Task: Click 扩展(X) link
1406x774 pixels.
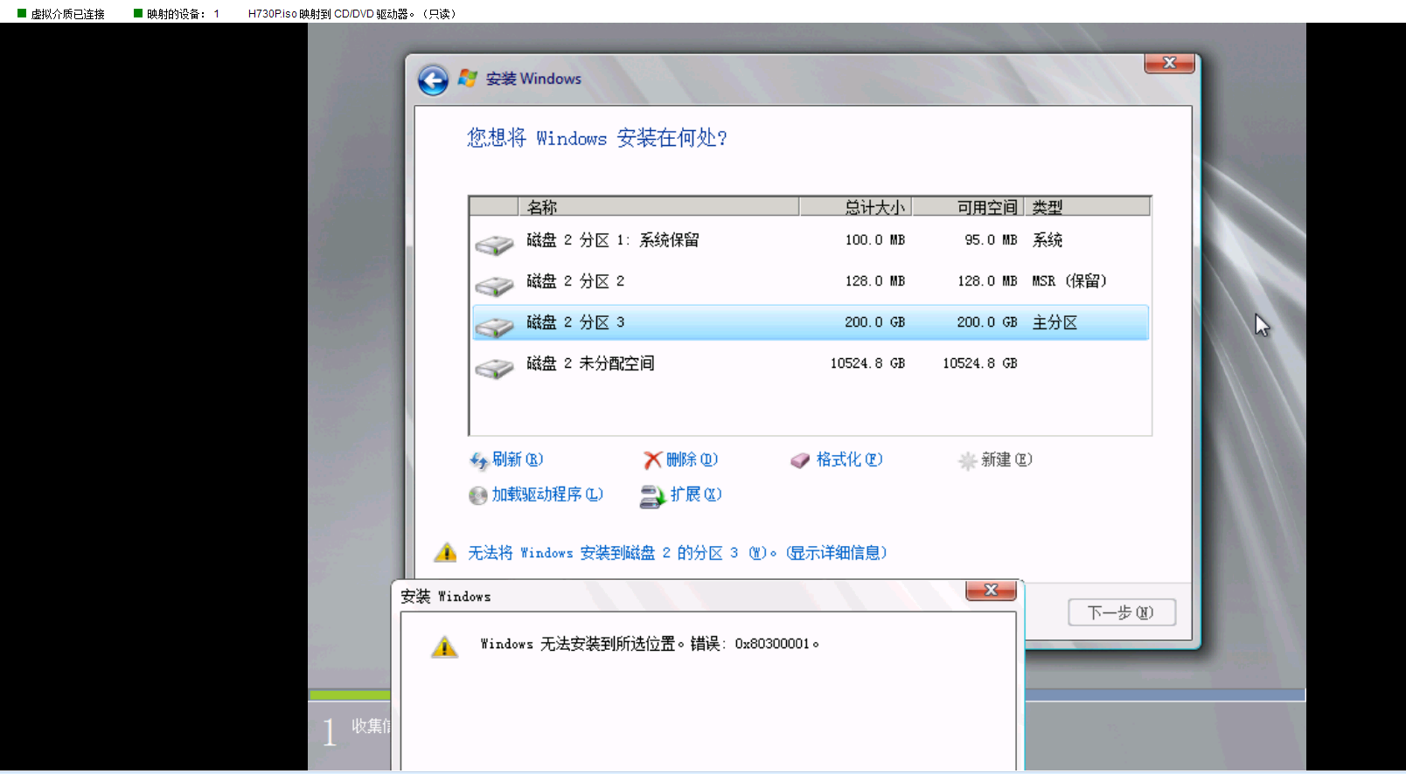Action: coord(696,494)
